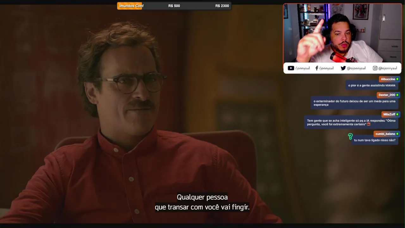Open the MilaZoff username in chat

tap(389, 114)
